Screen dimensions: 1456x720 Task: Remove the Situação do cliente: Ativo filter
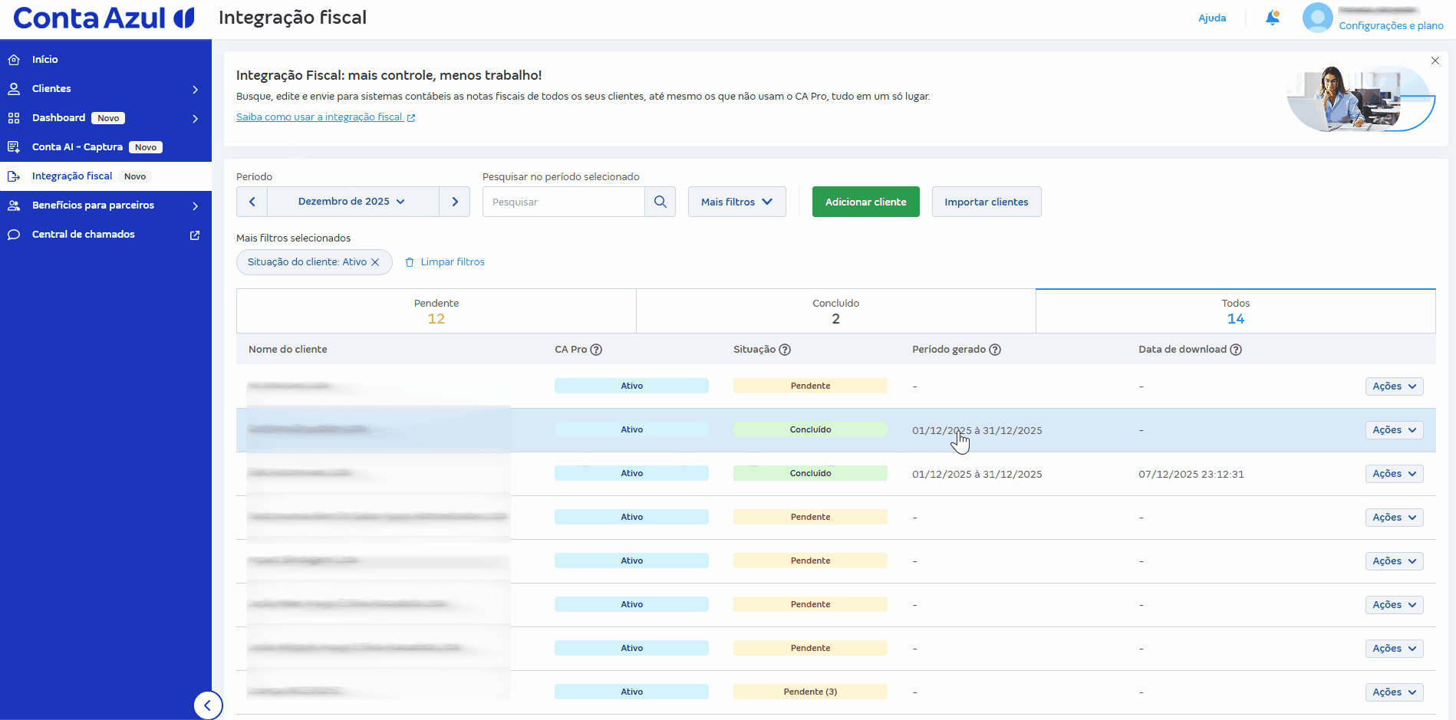pyautogui.click(x=375, y=262)
